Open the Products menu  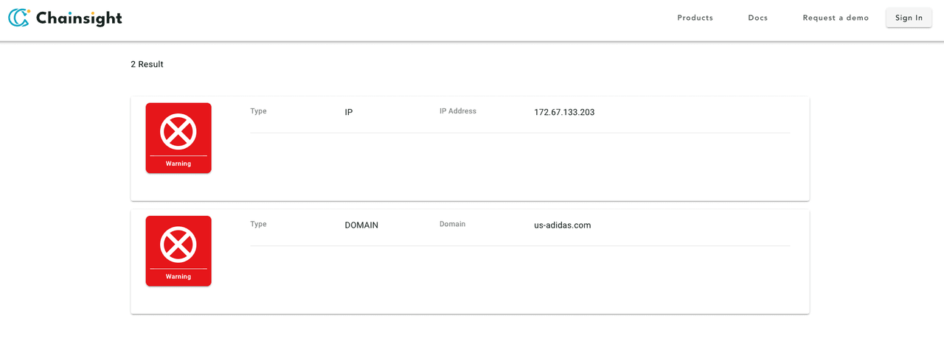pos(695,18)
